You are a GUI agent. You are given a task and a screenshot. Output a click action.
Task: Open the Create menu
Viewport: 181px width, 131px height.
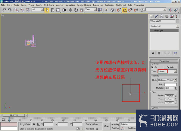tap(39, 5)
